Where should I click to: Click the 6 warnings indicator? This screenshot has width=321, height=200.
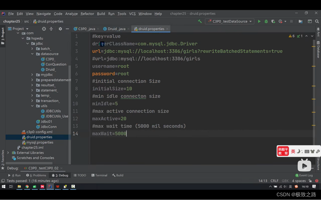click(x=291, y=36)
